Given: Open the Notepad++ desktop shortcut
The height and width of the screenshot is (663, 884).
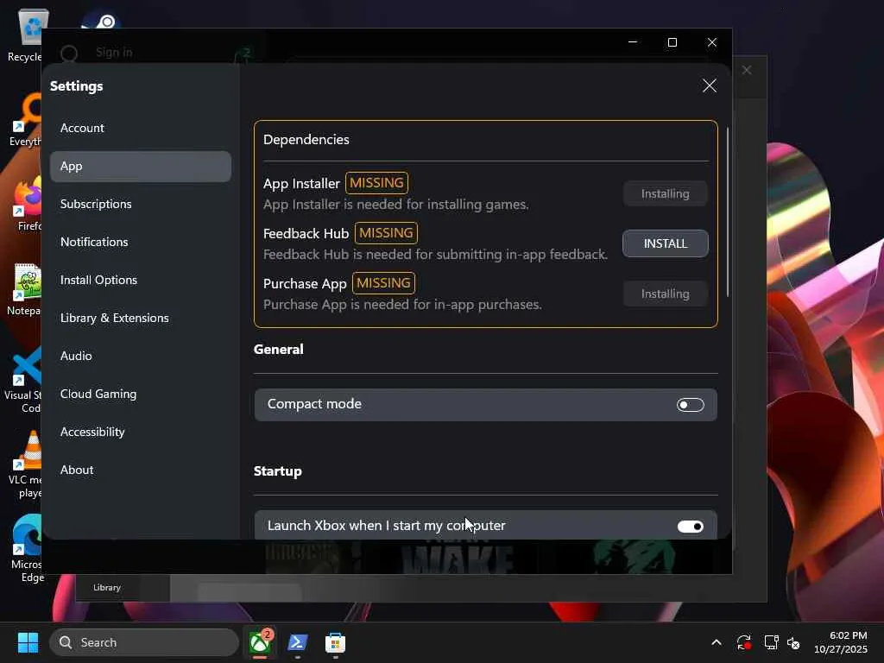Looking at the screenshot, I should [x=24, y=290].
